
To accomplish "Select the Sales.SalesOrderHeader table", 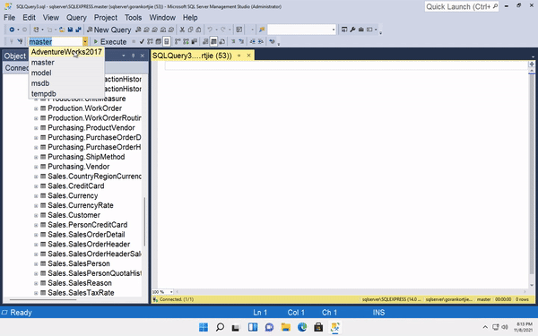I will [89, 244].
